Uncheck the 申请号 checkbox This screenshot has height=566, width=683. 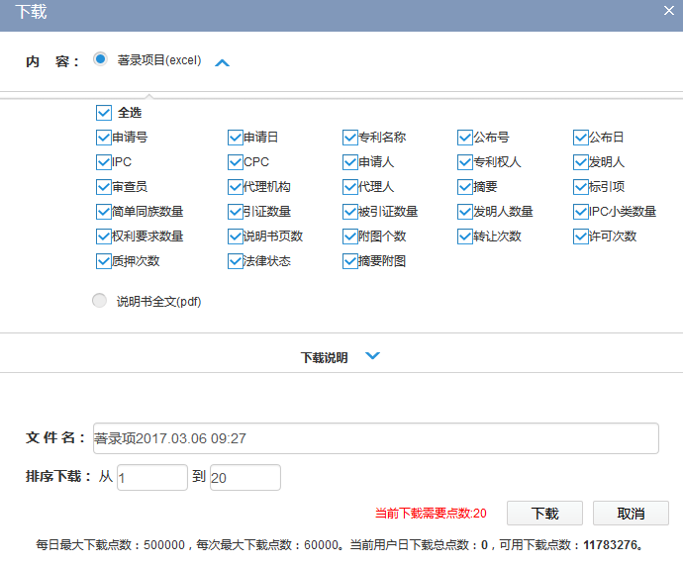[x=104, y=138]
